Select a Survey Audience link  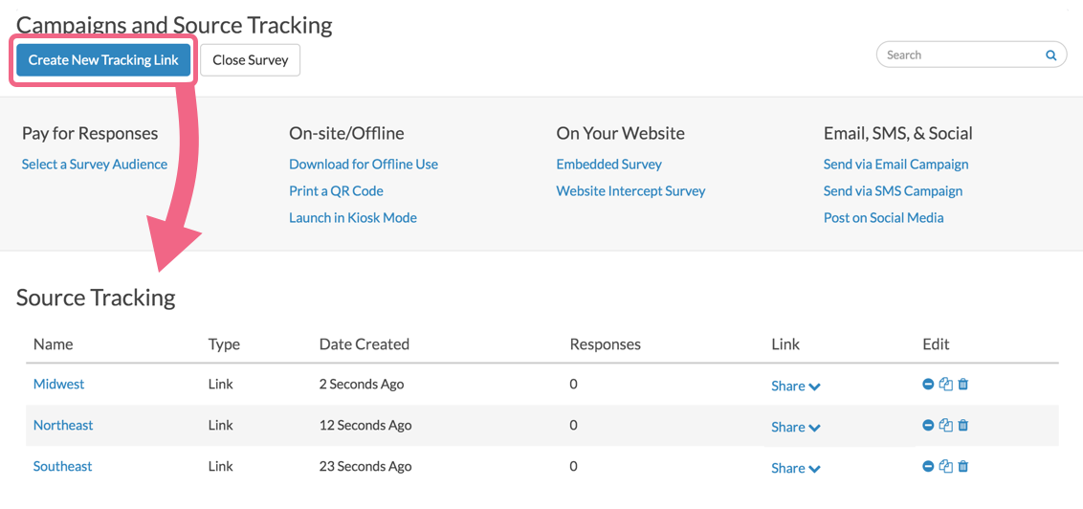pyautogui.click(x=95, y=165)
